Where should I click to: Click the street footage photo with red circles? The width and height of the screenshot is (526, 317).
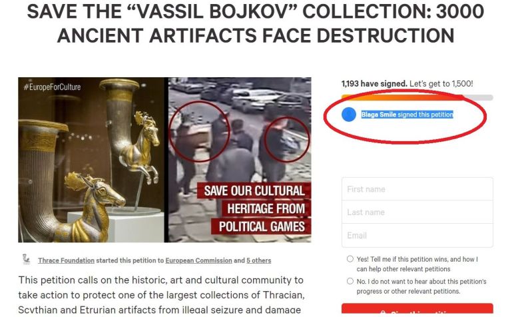click(240, 160)
